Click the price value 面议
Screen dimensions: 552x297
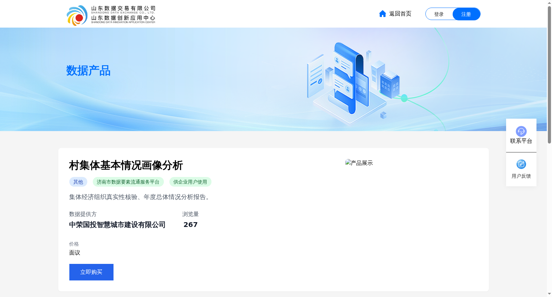pos(75,253)
